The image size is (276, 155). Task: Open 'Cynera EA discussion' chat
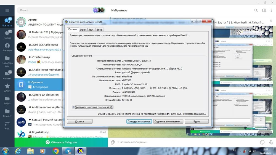click(x=39, y=97)
